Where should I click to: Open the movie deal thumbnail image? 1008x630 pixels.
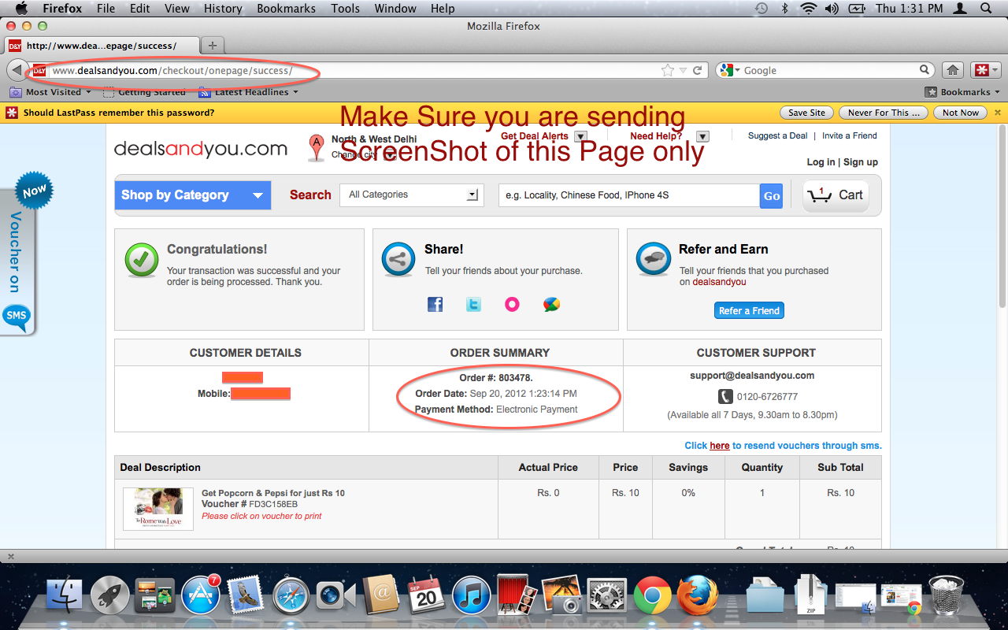click(x=158, y=508)
